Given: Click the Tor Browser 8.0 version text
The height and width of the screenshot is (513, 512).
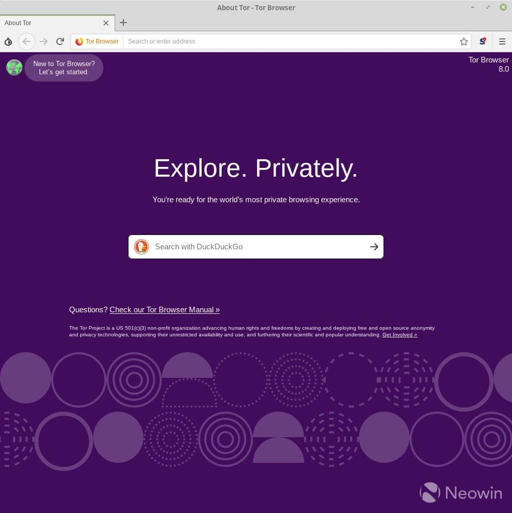Looking at the screenshot, I should click(488, 65).
